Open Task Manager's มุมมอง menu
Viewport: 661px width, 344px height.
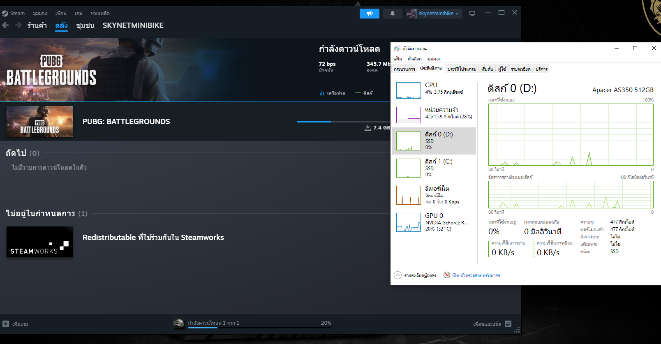pos(434,59)
